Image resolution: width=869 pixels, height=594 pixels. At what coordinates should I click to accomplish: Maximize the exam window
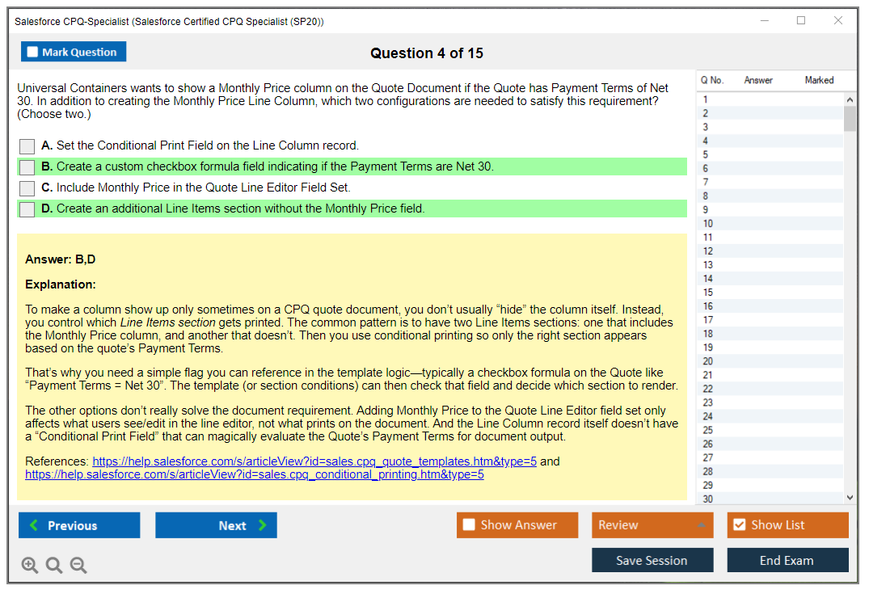coord(801,21)
